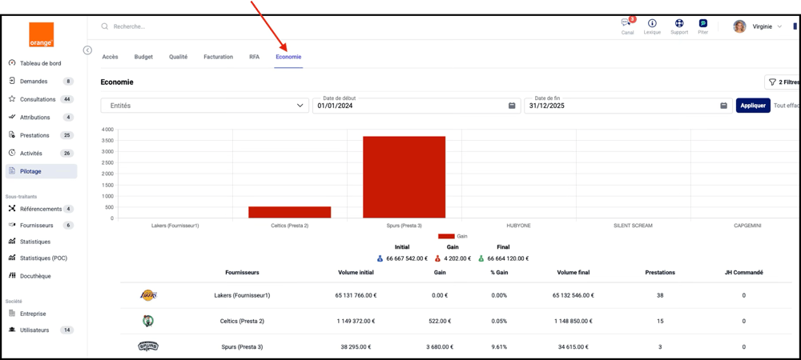Viewport: 801px width, 360px height.
Task: Focus the Recherche search field
Action: point(129,26)
